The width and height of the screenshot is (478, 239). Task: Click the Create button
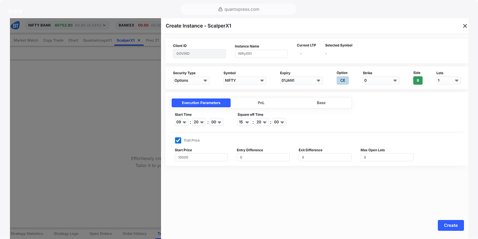tap(451, 225)
